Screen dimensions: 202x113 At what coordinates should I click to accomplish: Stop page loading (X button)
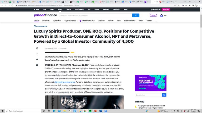coord(9,5)
